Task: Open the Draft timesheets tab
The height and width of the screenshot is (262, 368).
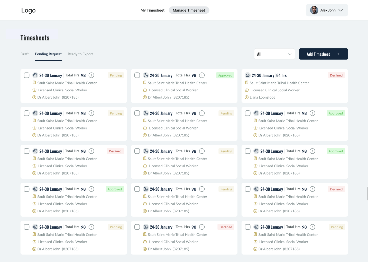Action: point(24,54)
